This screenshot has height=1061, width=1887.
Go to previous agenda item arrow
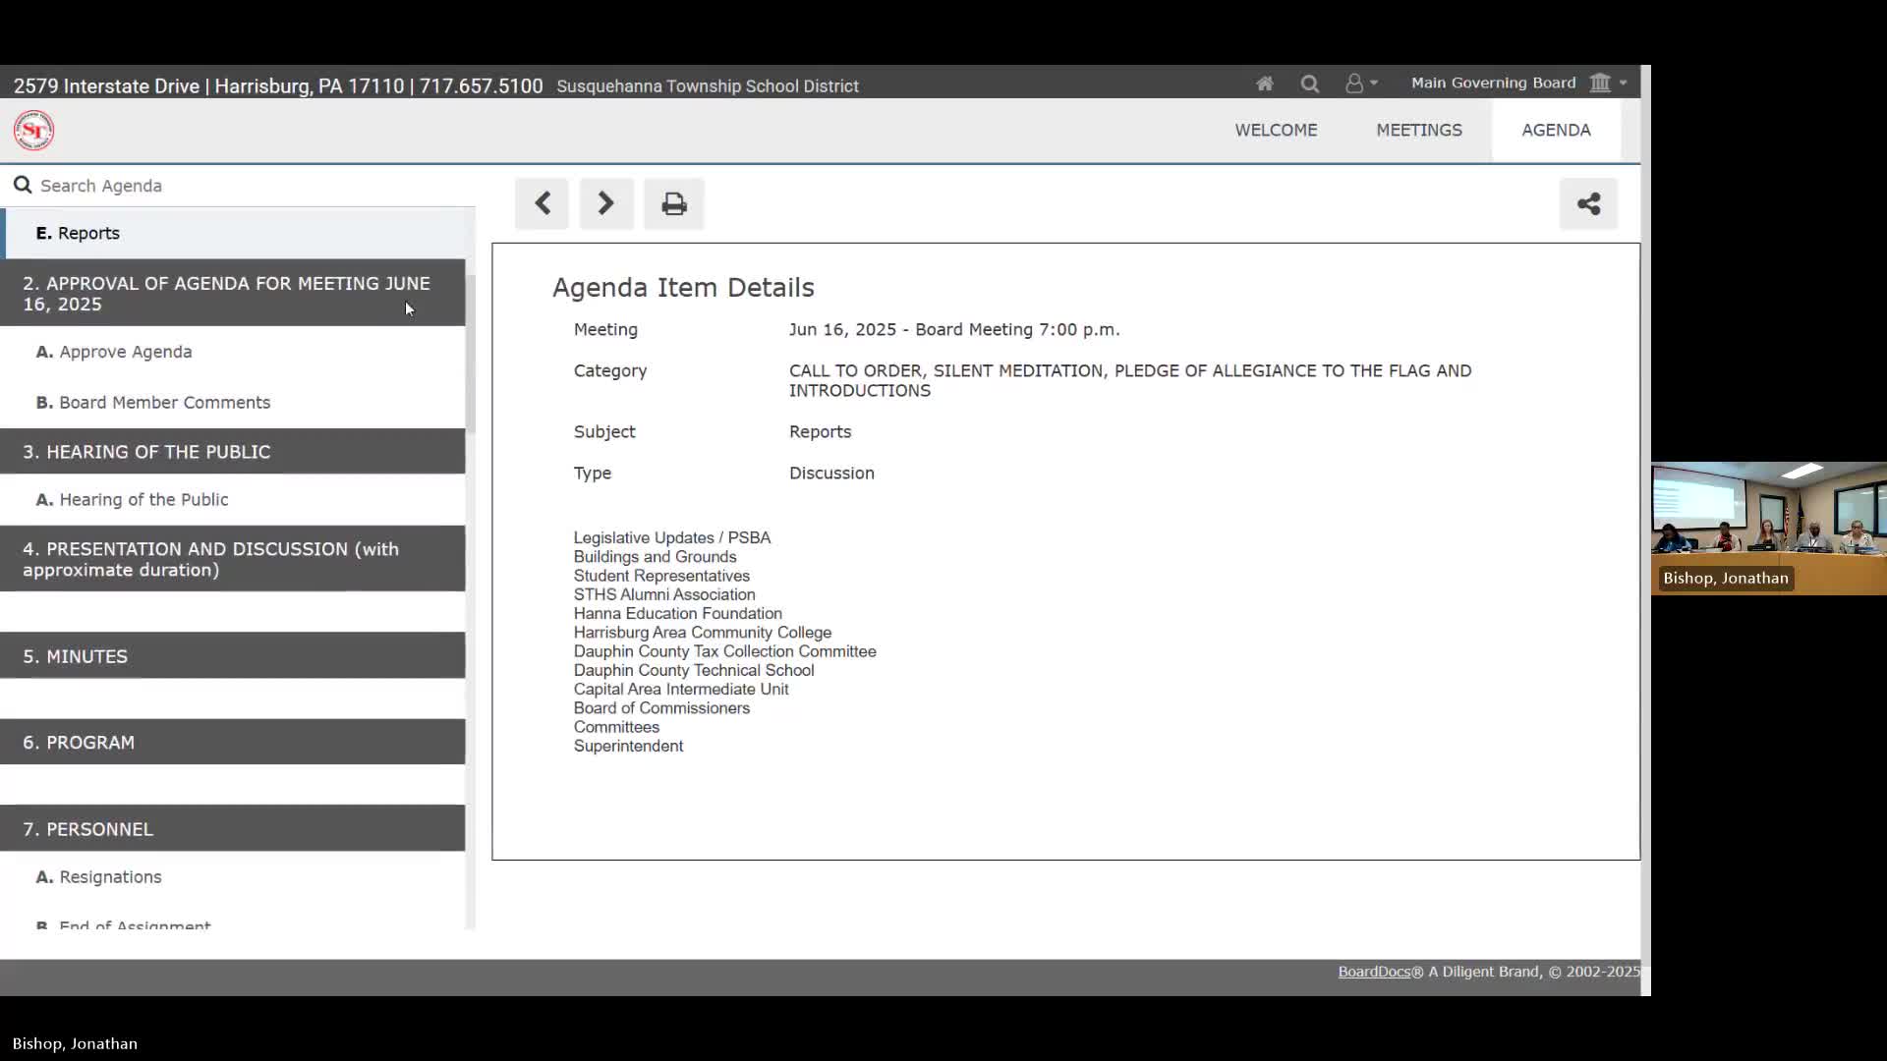[x=542, y=203]
